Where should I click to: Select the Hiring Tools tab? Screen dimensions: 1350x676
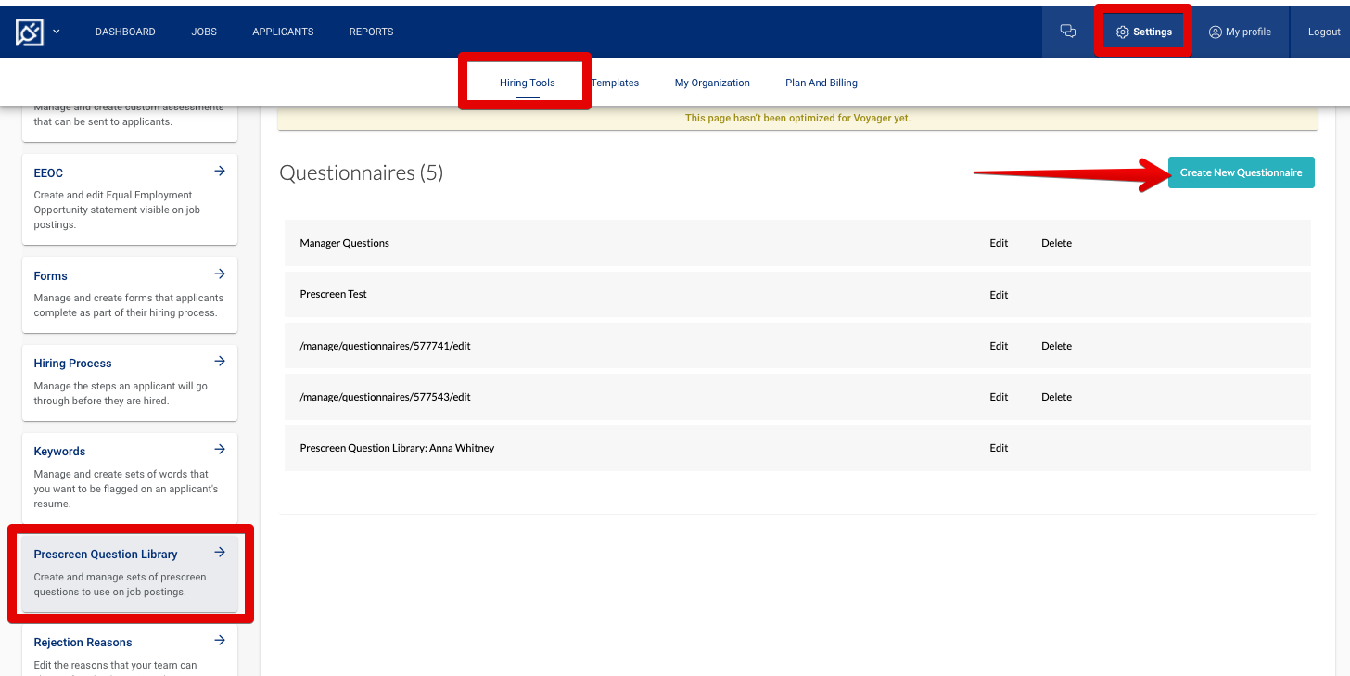(x=527, y=82)
